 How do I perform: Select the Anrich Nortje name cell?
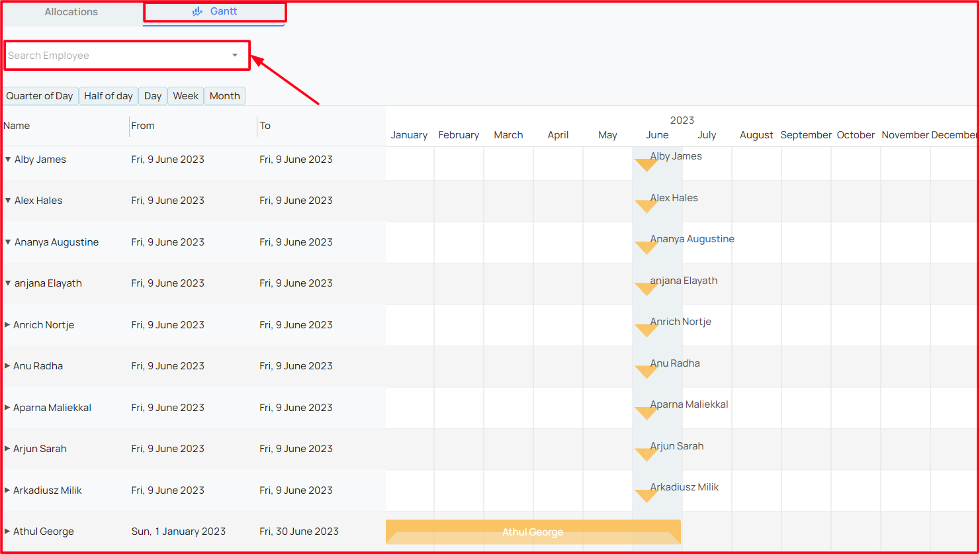(44, 325)
